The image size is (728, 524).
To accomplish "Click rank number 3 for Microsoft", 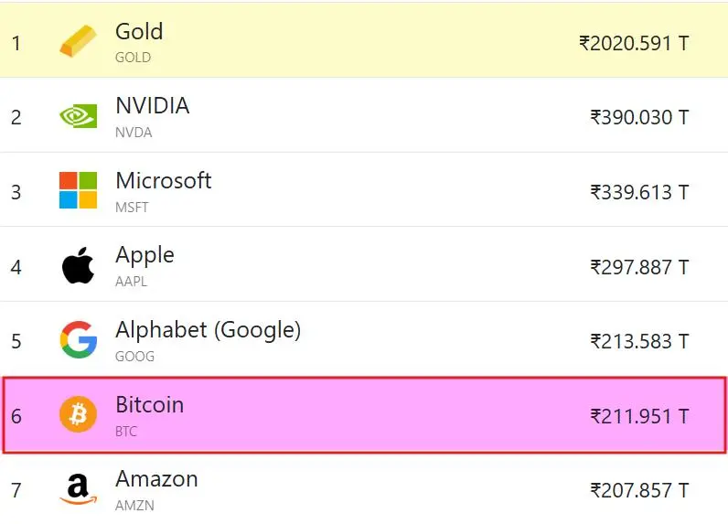I will click(16, 192).
